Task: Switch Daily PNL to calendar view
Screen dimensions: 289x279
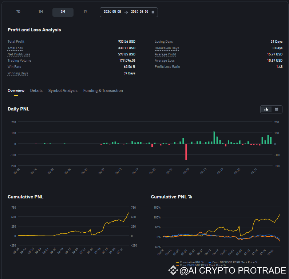Action: pyautogui.click(x=276, y=109)
